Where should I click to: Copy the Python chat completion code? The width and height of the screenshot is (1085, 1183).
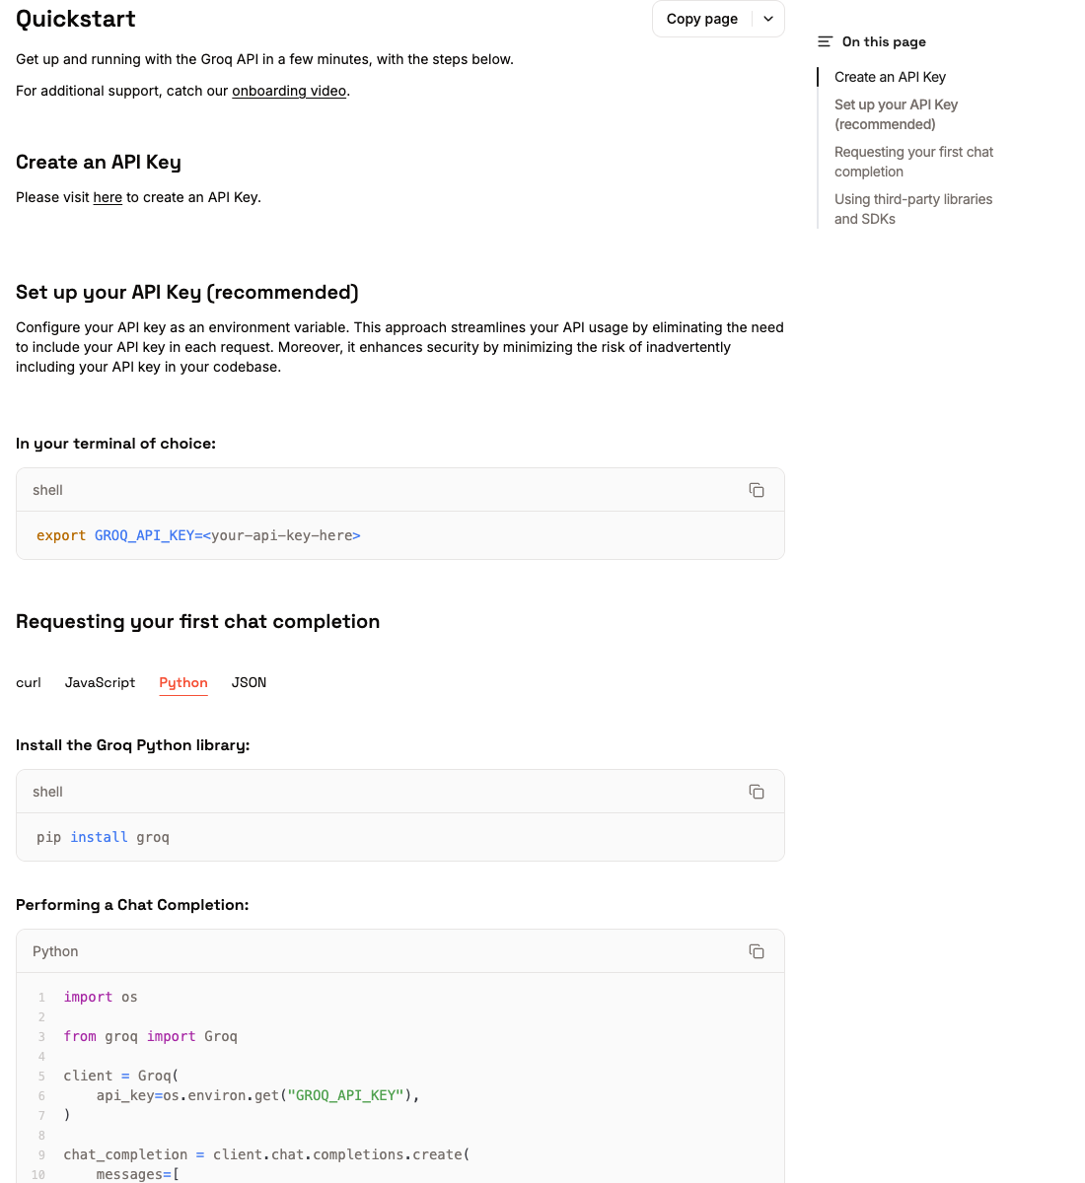click(757, 951)
